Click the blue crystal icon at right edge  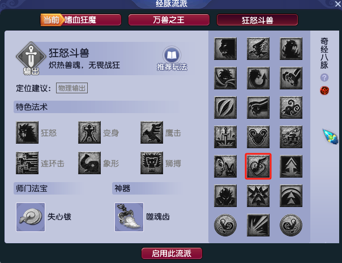pyautogui.click(x=330, y=137)
